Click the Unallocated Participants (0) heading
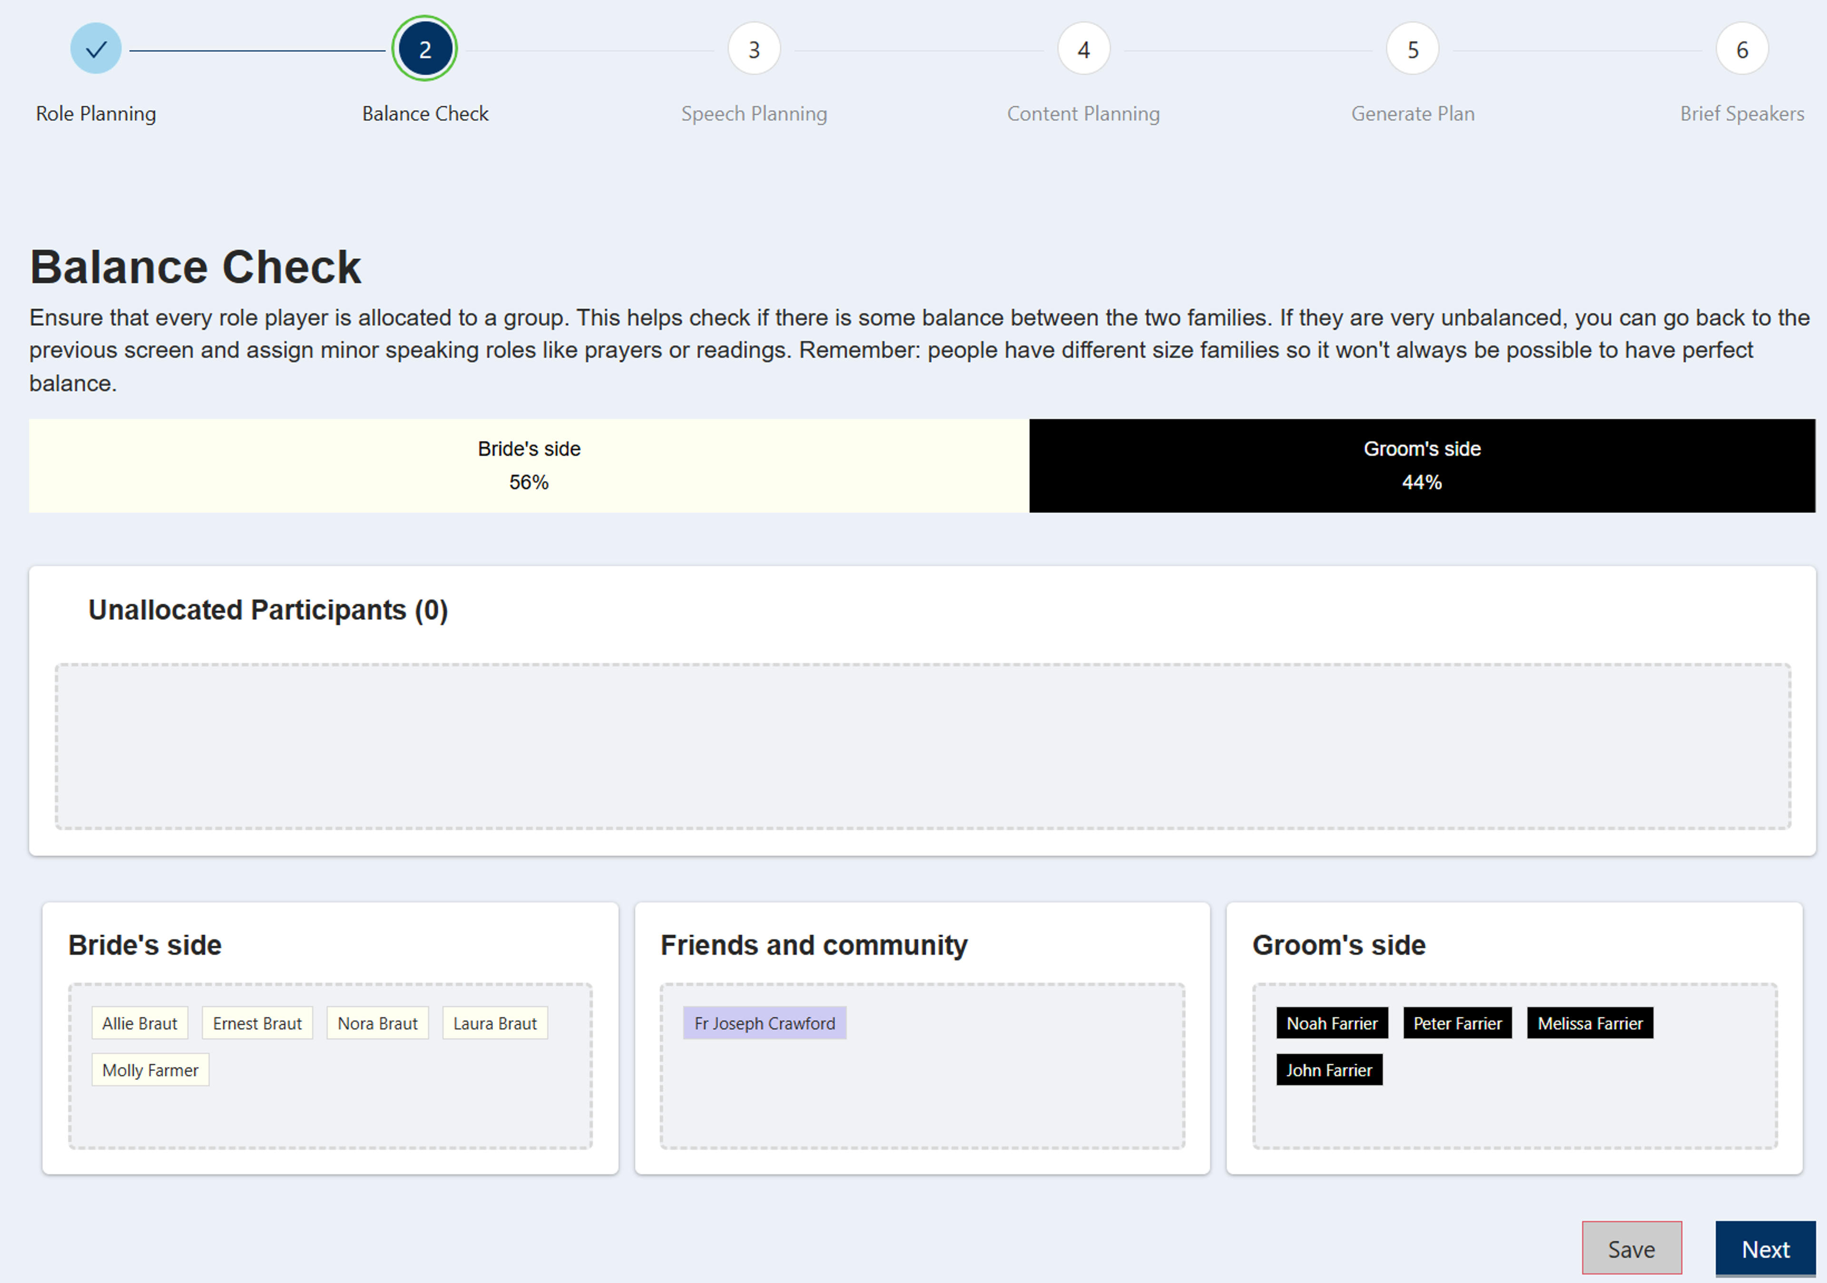The image size is (1827, 1283). (x=268, y=610)
